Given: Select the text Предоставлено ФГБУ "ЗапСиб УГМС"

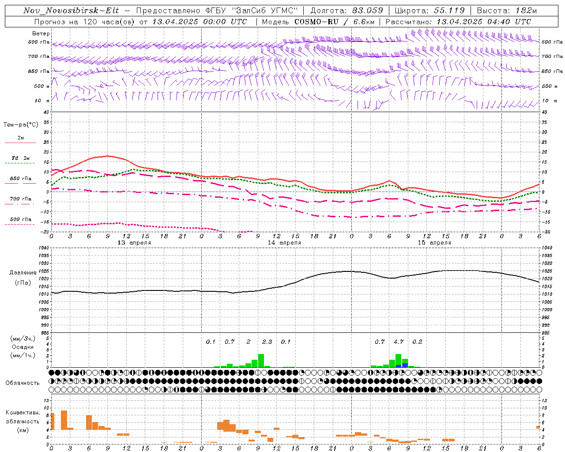Looking at the screenshot, I should tap(217, 11).
